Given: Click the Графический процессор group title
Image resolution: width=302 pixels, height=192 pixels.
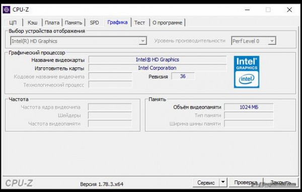Looking at the screenshot, I should 37,53.
